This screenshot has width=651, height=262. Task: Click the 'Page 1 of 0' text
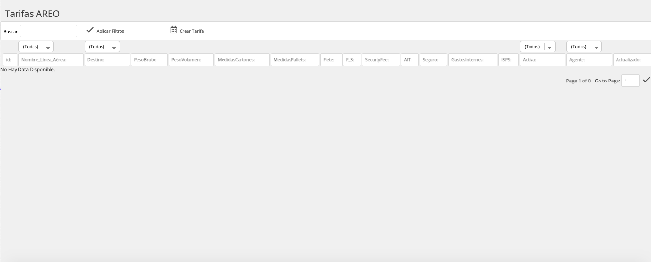(x=579, y=81)
